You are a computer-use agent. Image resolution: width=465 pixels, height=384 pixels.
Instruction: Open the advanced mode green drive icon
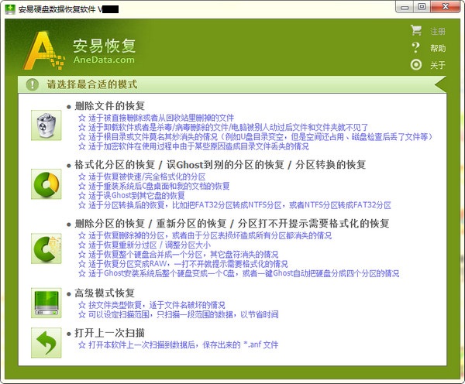tap(46, 303)
